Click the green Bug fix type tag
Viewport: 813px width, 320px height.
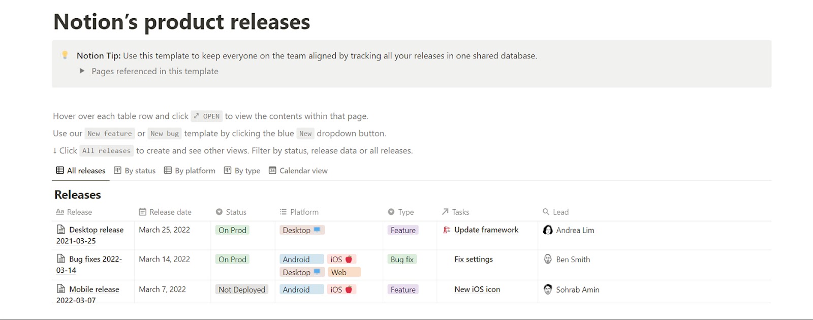click(x=402, y=260)
